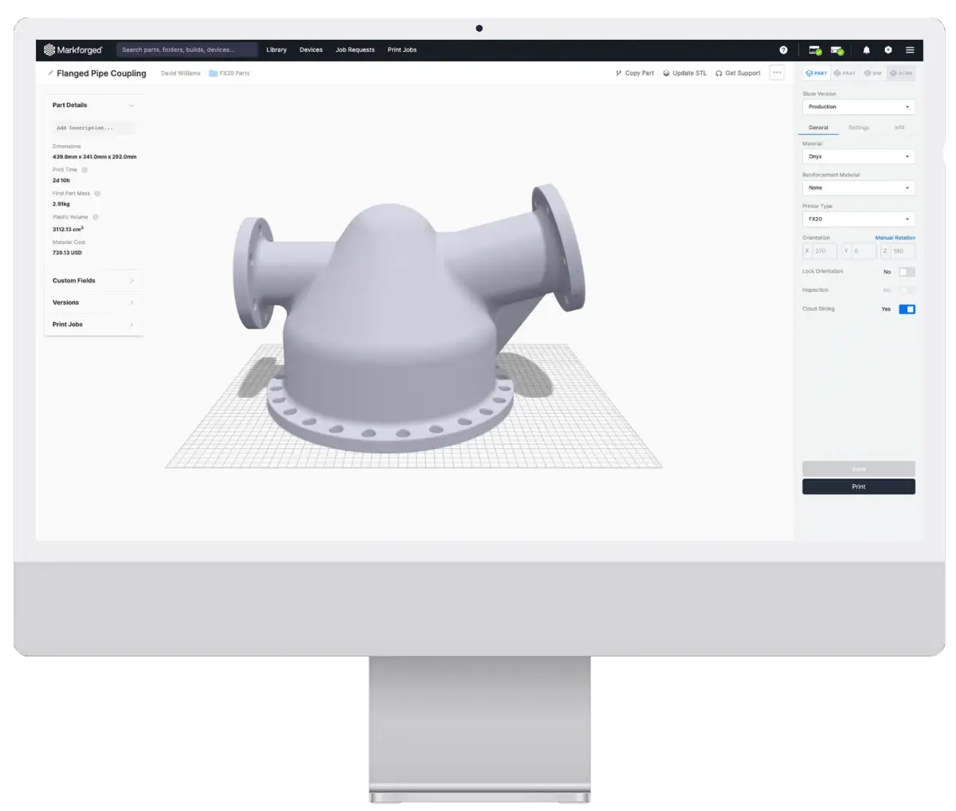Open the notifications bell
The width and height of the screenshot is (956, 811).
[867, 49]
